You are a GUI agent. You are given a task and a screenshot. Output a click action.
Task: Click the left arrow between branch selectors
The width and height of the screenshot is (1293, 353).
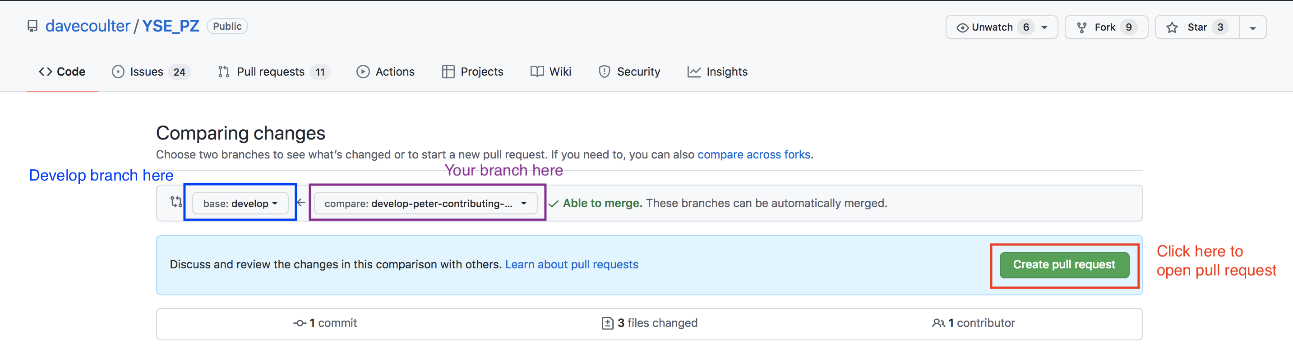[301, 203]
